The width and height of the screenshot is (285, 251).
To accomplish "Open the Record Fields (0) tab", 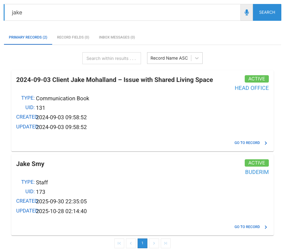I will [x=73, y=37].
